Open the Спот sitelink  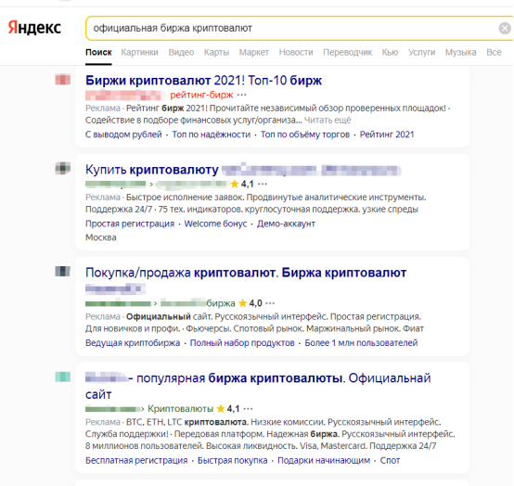click(390, 461)
